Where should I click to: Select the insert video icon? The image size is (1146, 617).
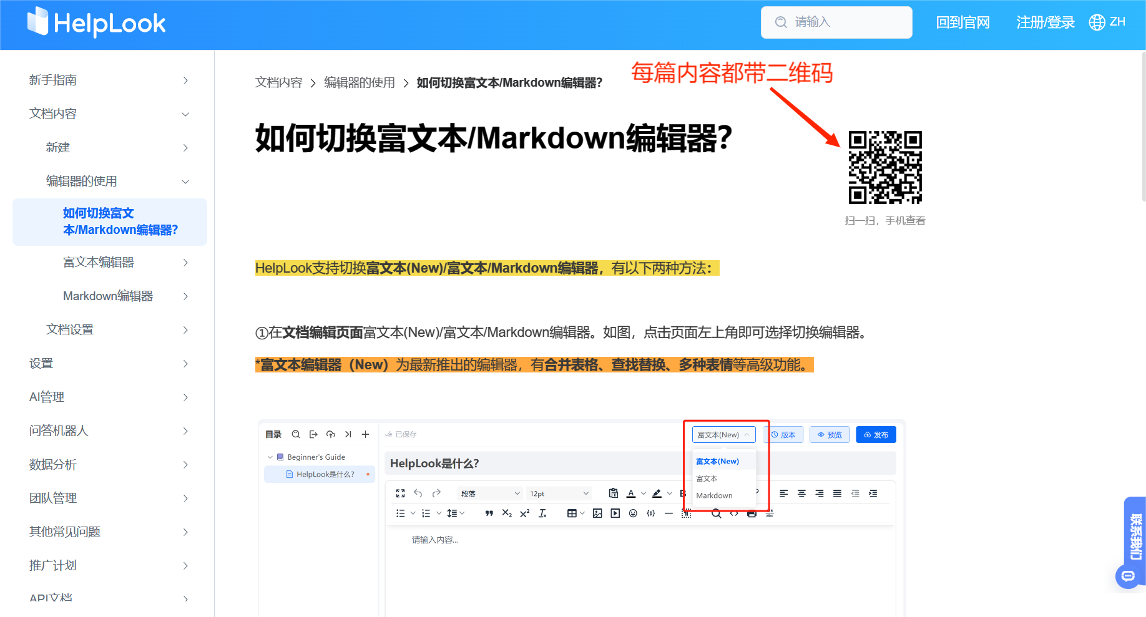(x=615, y=513)
